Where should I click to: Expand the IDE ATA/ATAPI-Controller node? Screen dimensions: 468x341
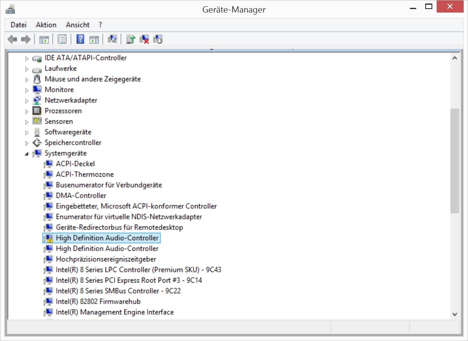point(27,58)
